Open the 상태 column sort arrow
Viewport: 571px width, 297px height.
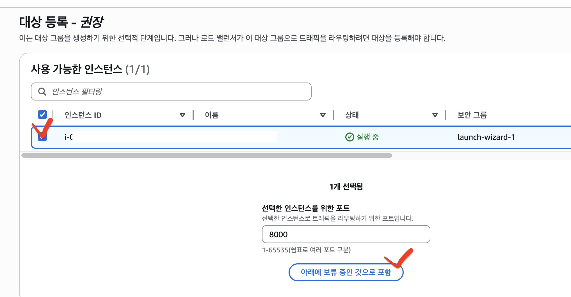tap(435, 115)
